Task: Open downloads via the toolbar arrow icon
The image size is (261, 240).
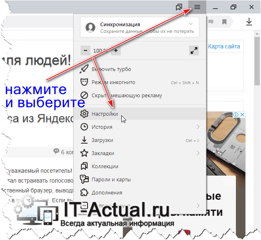Action: point(249,22)
